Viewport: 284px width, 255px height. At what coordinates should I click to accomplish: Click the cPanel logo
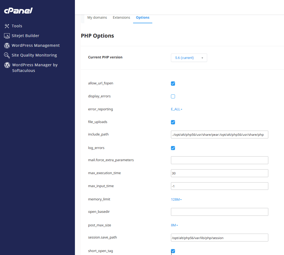(x=18, y=11)
